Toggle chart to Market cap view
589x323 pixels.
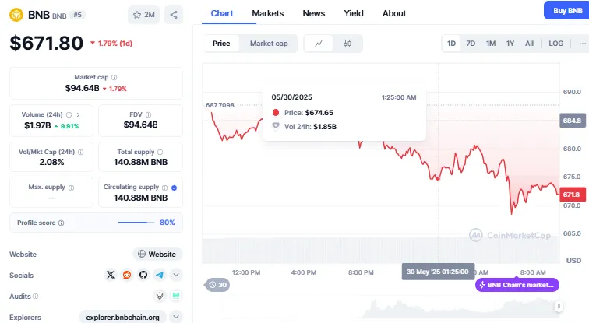pyautogui.click(x=269, y=44)
